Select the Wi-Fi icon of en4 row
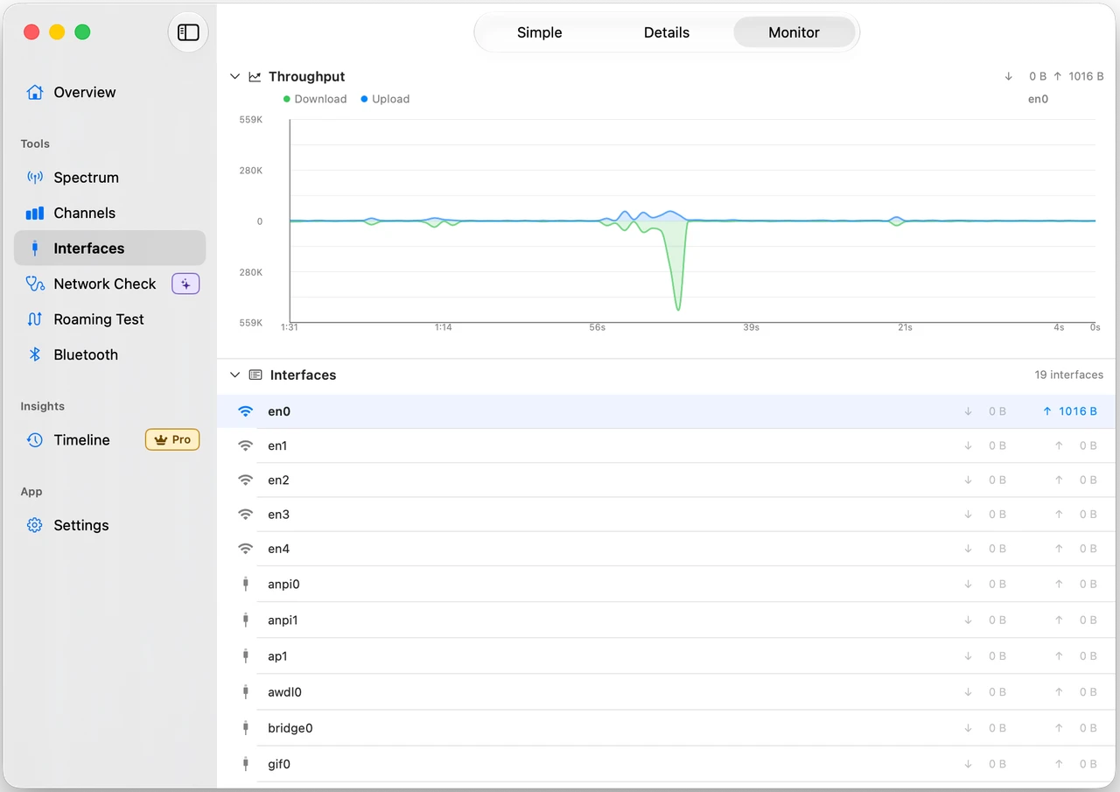1120x792 pixels. pyautogui.click(x=246, y=549)
